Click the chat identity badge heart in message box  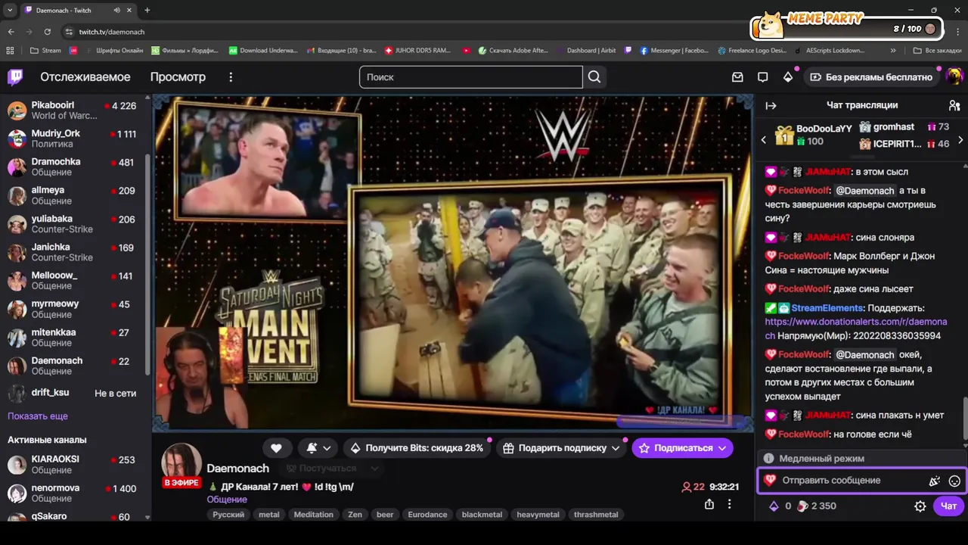(771, 481)
